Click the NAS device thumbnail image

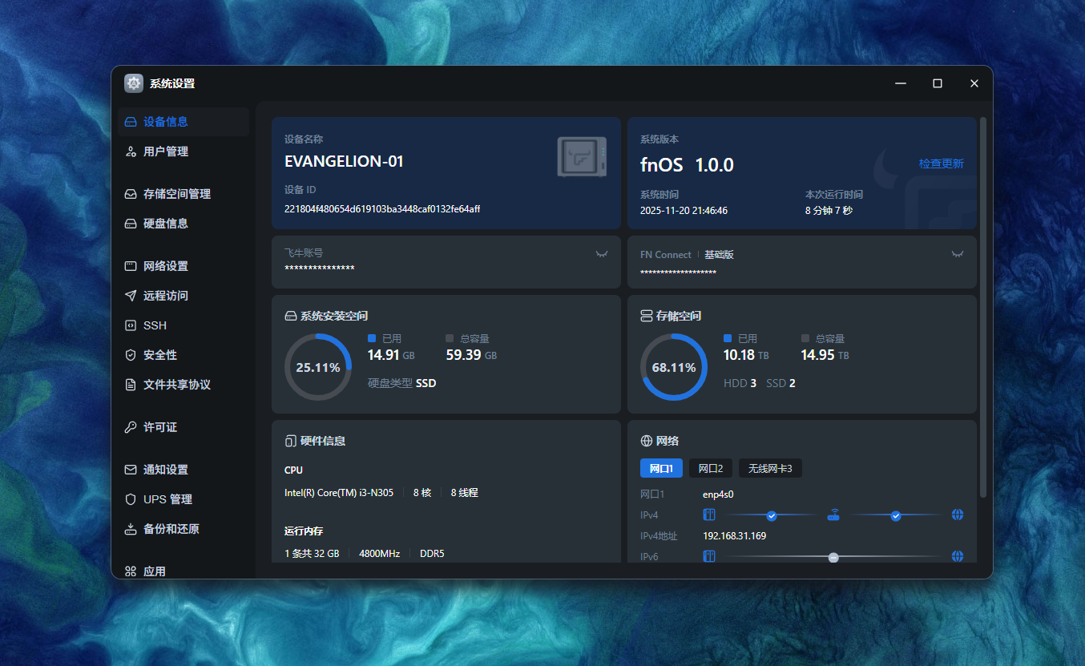point(582,156)
